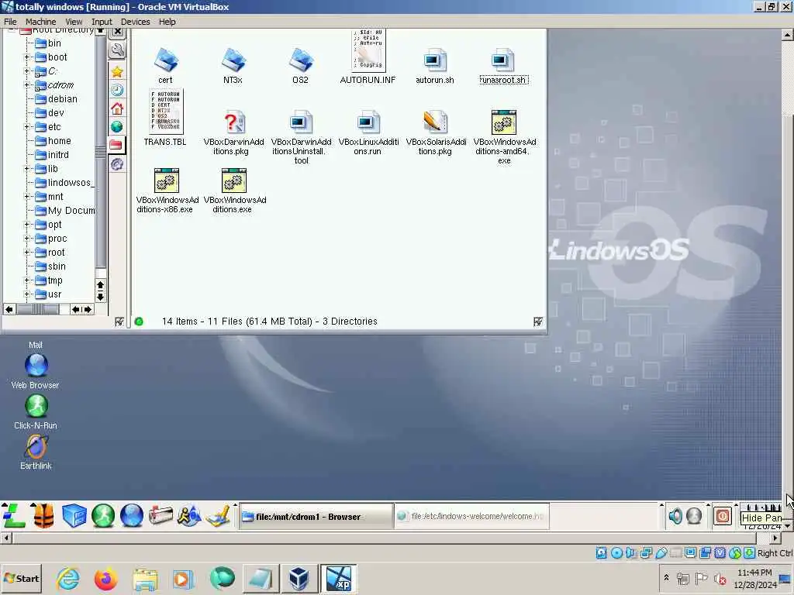This screenshot has width=794, height=595.
Task: Select the VBoxWindowsAdditions.exe icon
Action: click(234, 181)
